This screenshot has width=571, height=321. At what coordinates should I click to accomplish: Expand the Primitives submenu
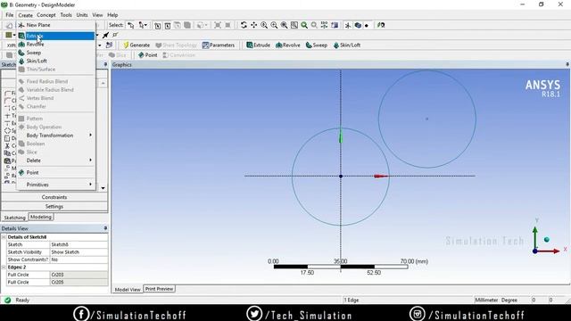pyautogui.click(x=55, y=185)
